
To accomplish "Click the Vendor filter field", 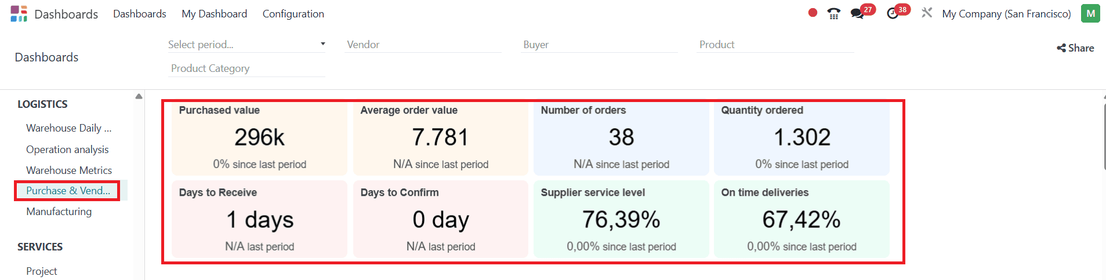I will tap(422, 44).
